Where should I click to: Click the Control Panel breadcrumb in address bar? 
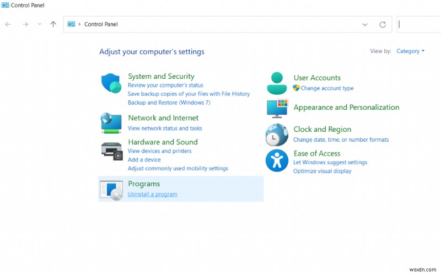(101, 24)
